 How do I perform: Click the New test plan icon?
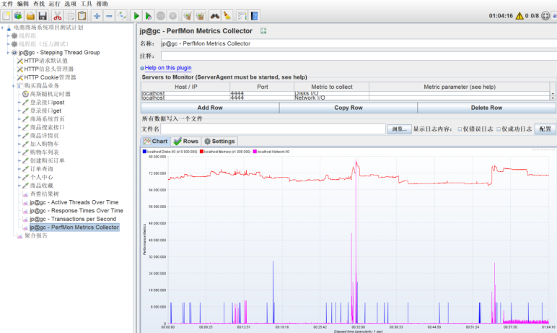point(6,16)
